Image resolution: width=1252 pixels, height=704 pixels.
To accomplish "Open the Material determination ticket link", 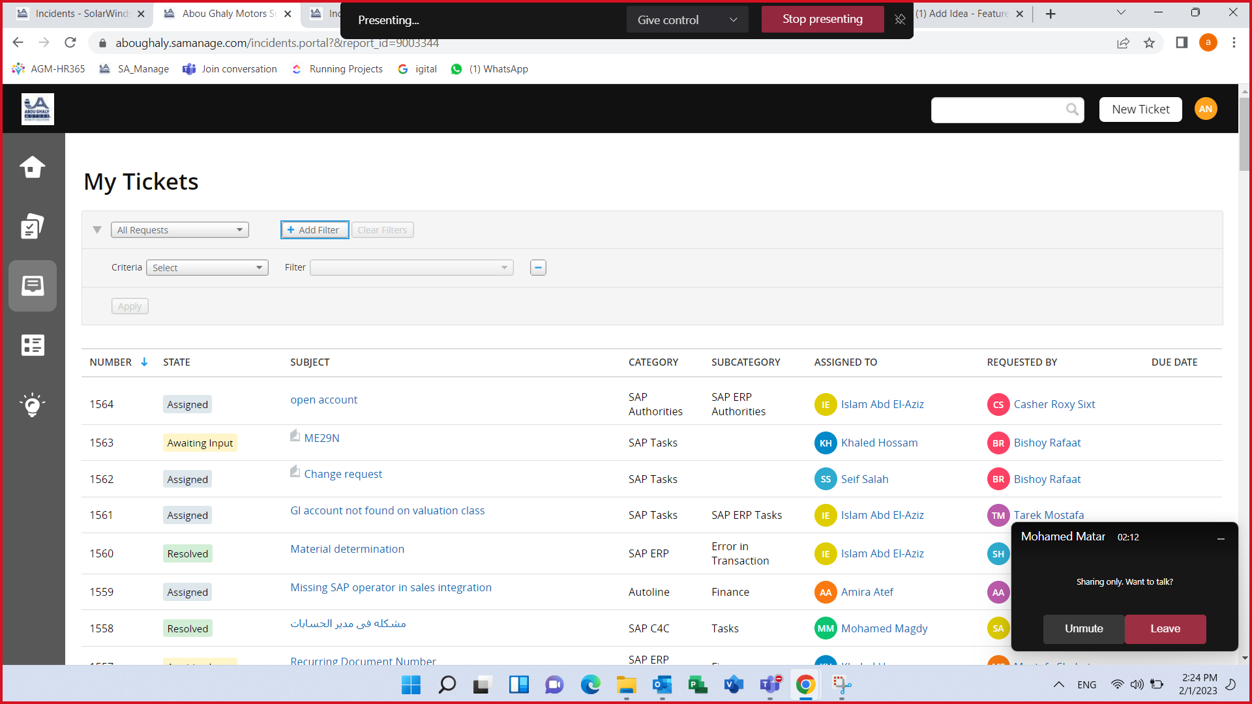I will (x=347, y=549).
